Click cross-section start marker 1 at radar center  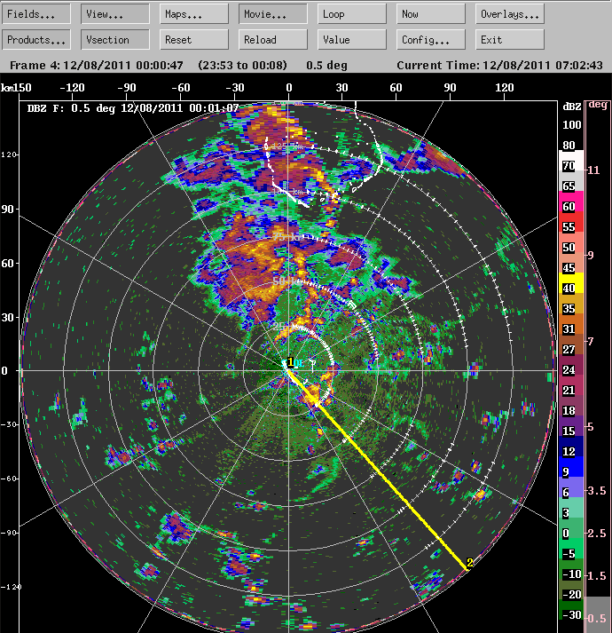point(289,362)
